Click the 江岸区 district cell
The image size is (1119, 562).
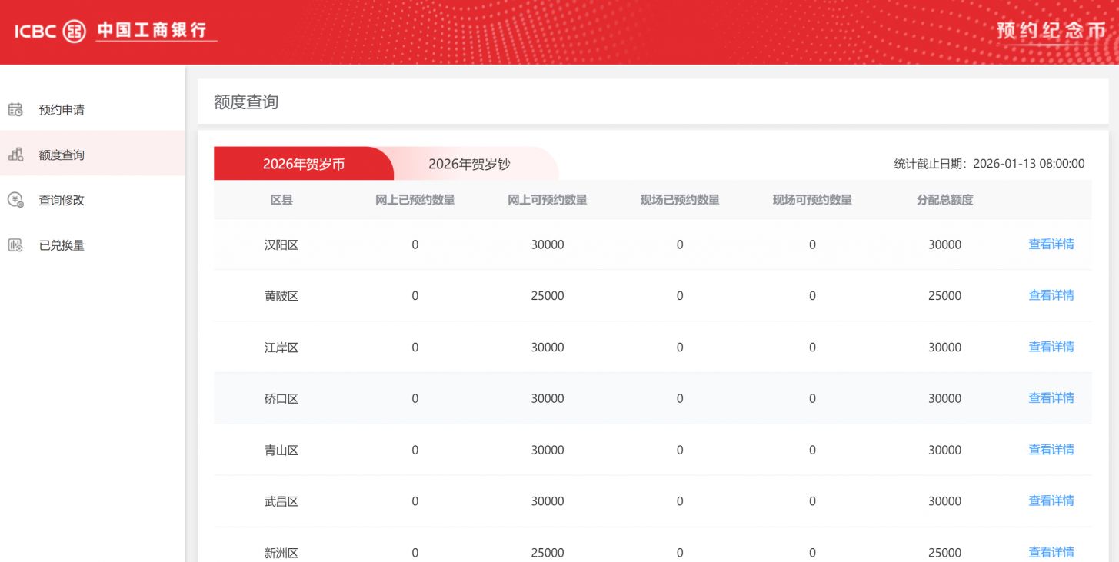tap(281, 348)
